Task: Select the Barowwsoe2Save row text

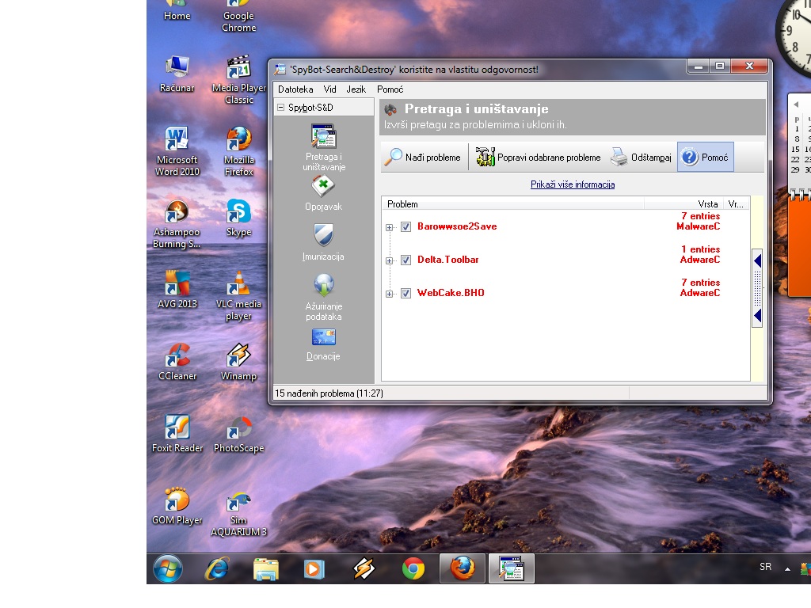Action: point(457,226)
